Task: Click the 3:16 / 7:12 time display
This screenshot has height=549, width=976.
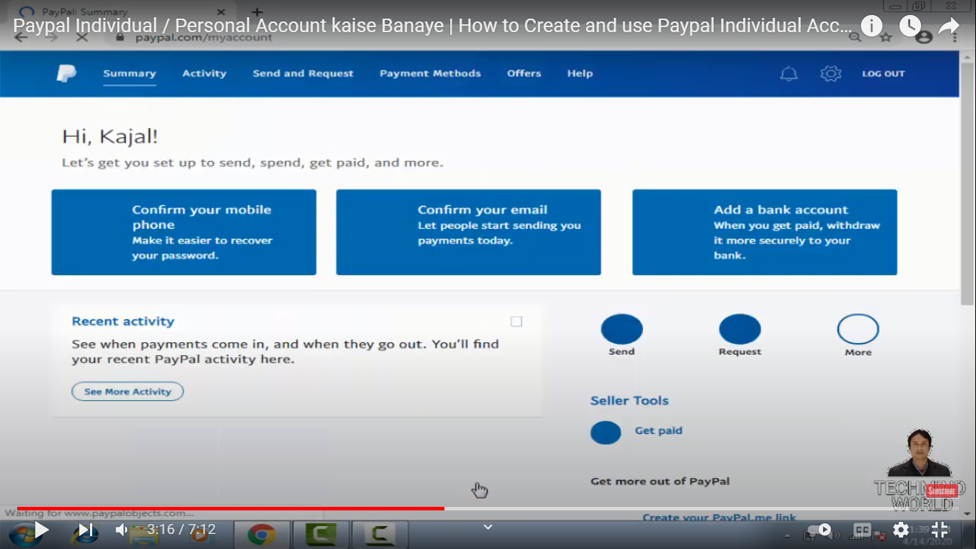Action: (181, 530)
